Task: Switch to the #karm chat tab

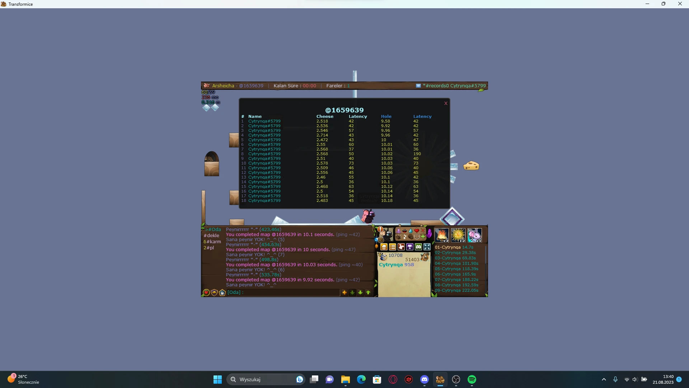Action: tap(212, 242)
